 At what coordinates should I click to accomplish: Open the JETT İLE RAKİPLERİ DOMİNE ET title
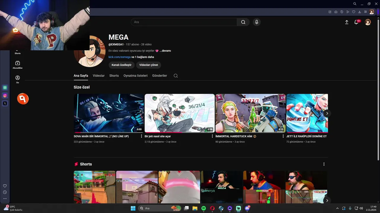coord(306,136)
